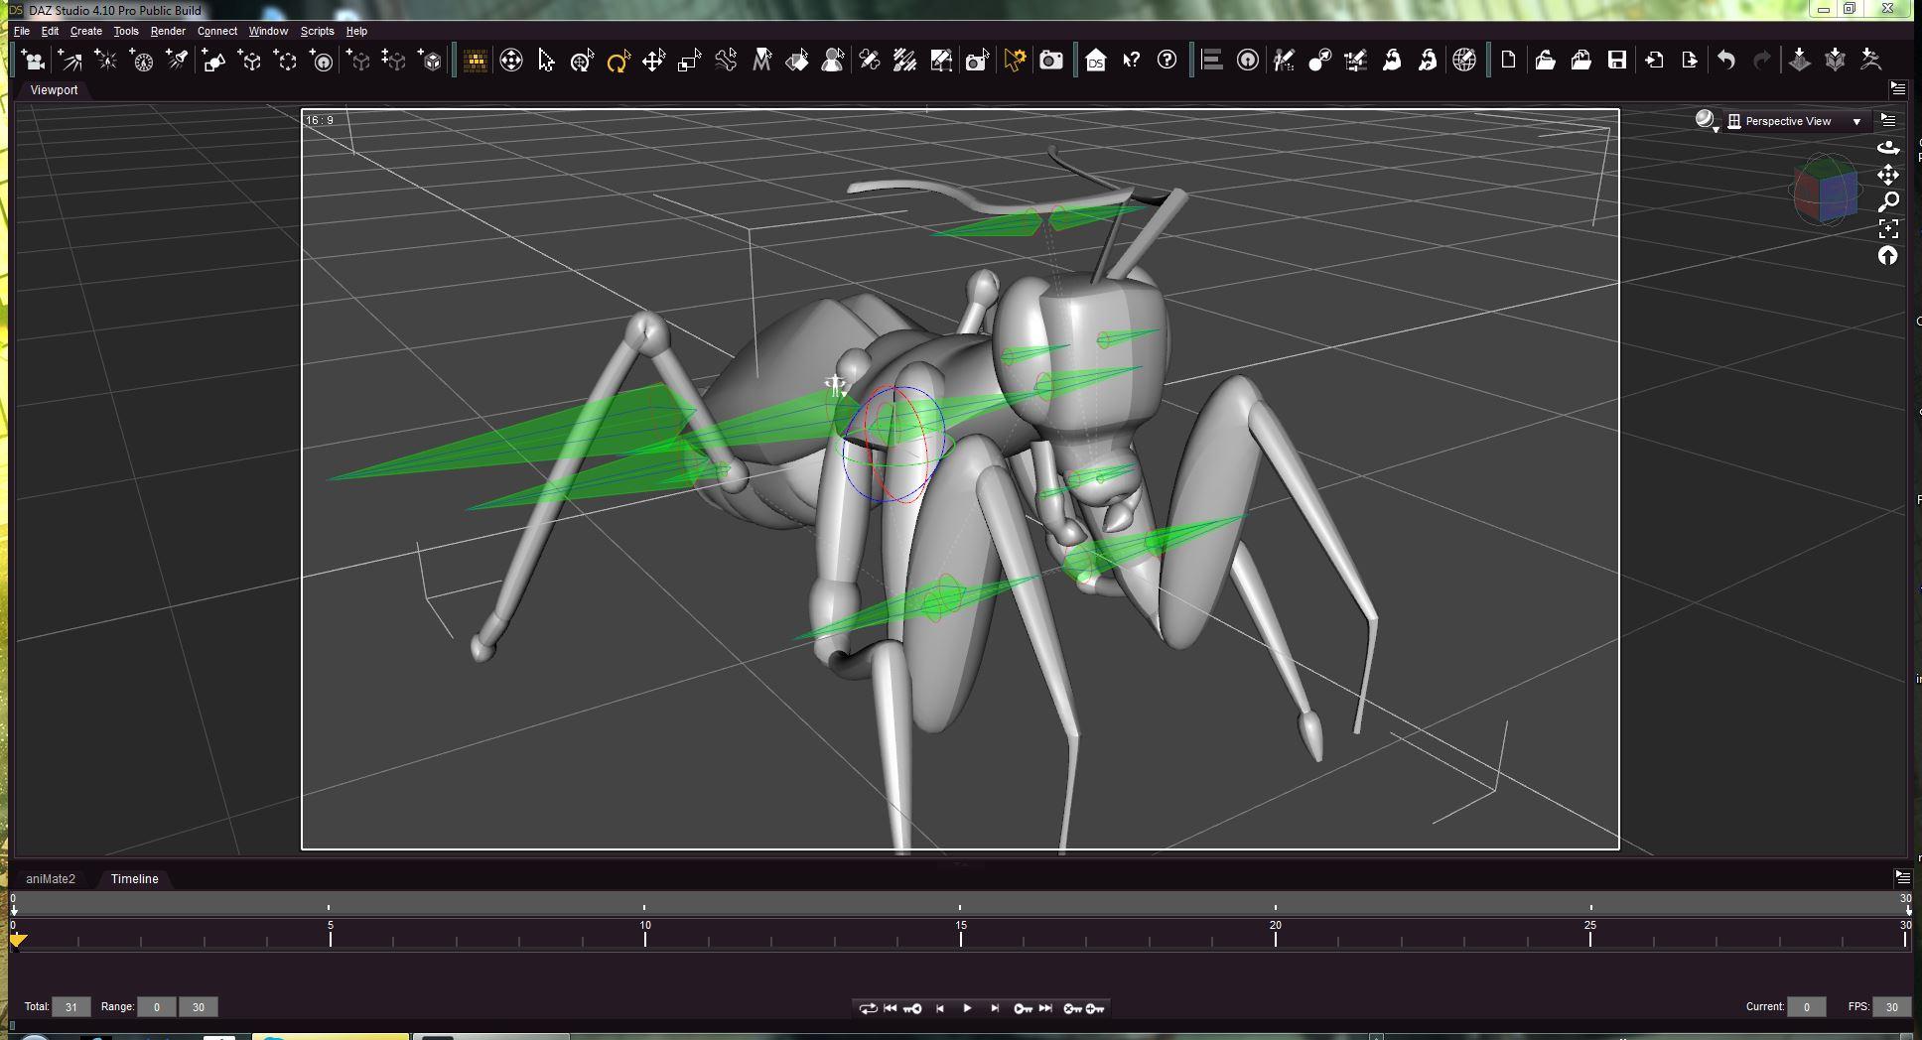The width and height of the screenshot is (1922, 1040).
Task: Click the Import file icon
Action: [x=1654, y=61]
